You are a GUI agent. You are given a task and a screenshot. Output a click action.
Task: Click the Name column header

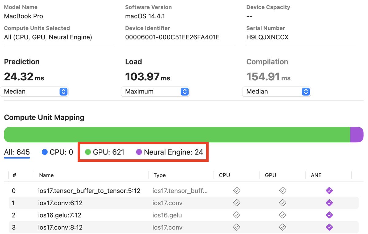point(46,175)
